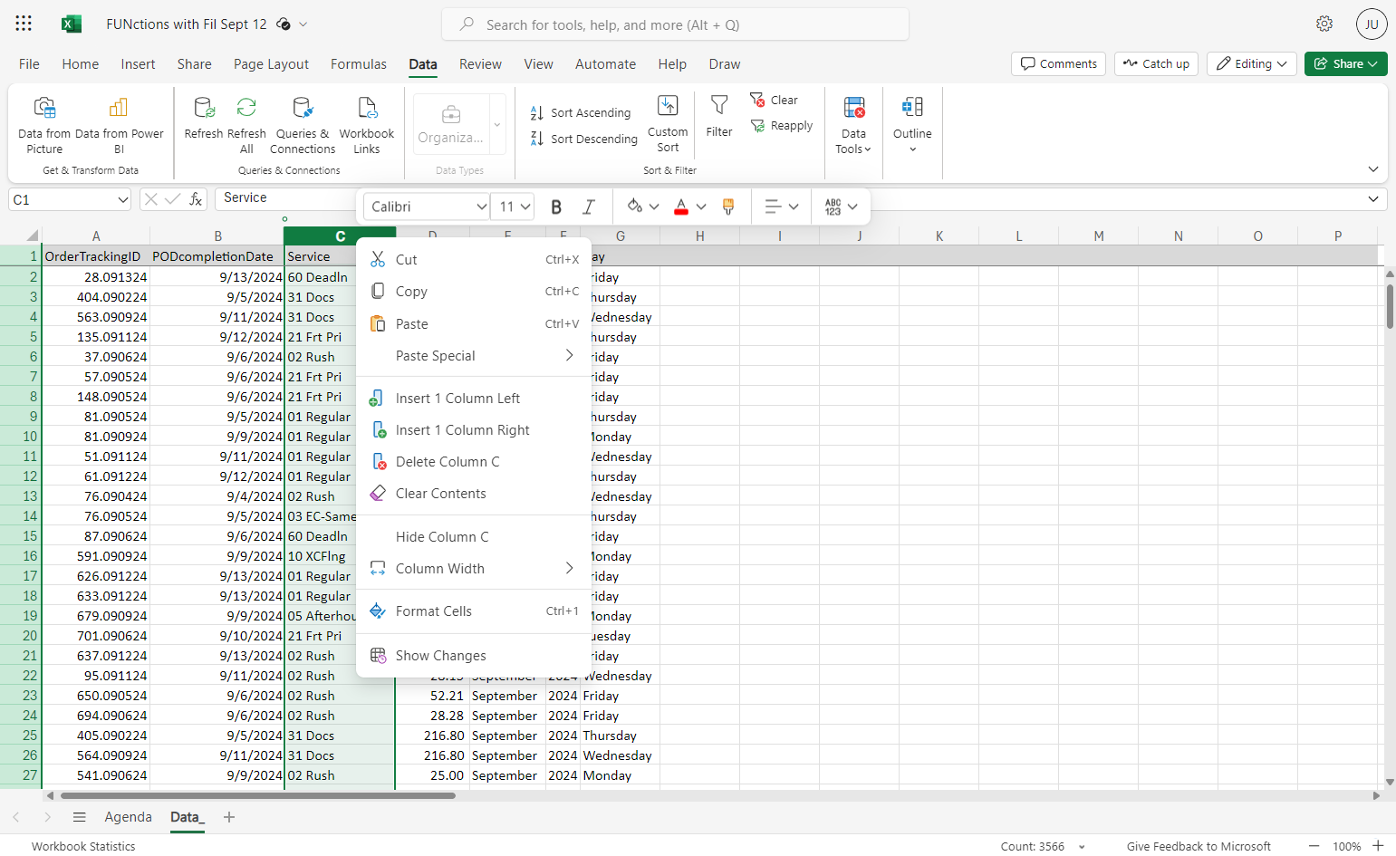Choose Paste from context menu

coord(474,323)
